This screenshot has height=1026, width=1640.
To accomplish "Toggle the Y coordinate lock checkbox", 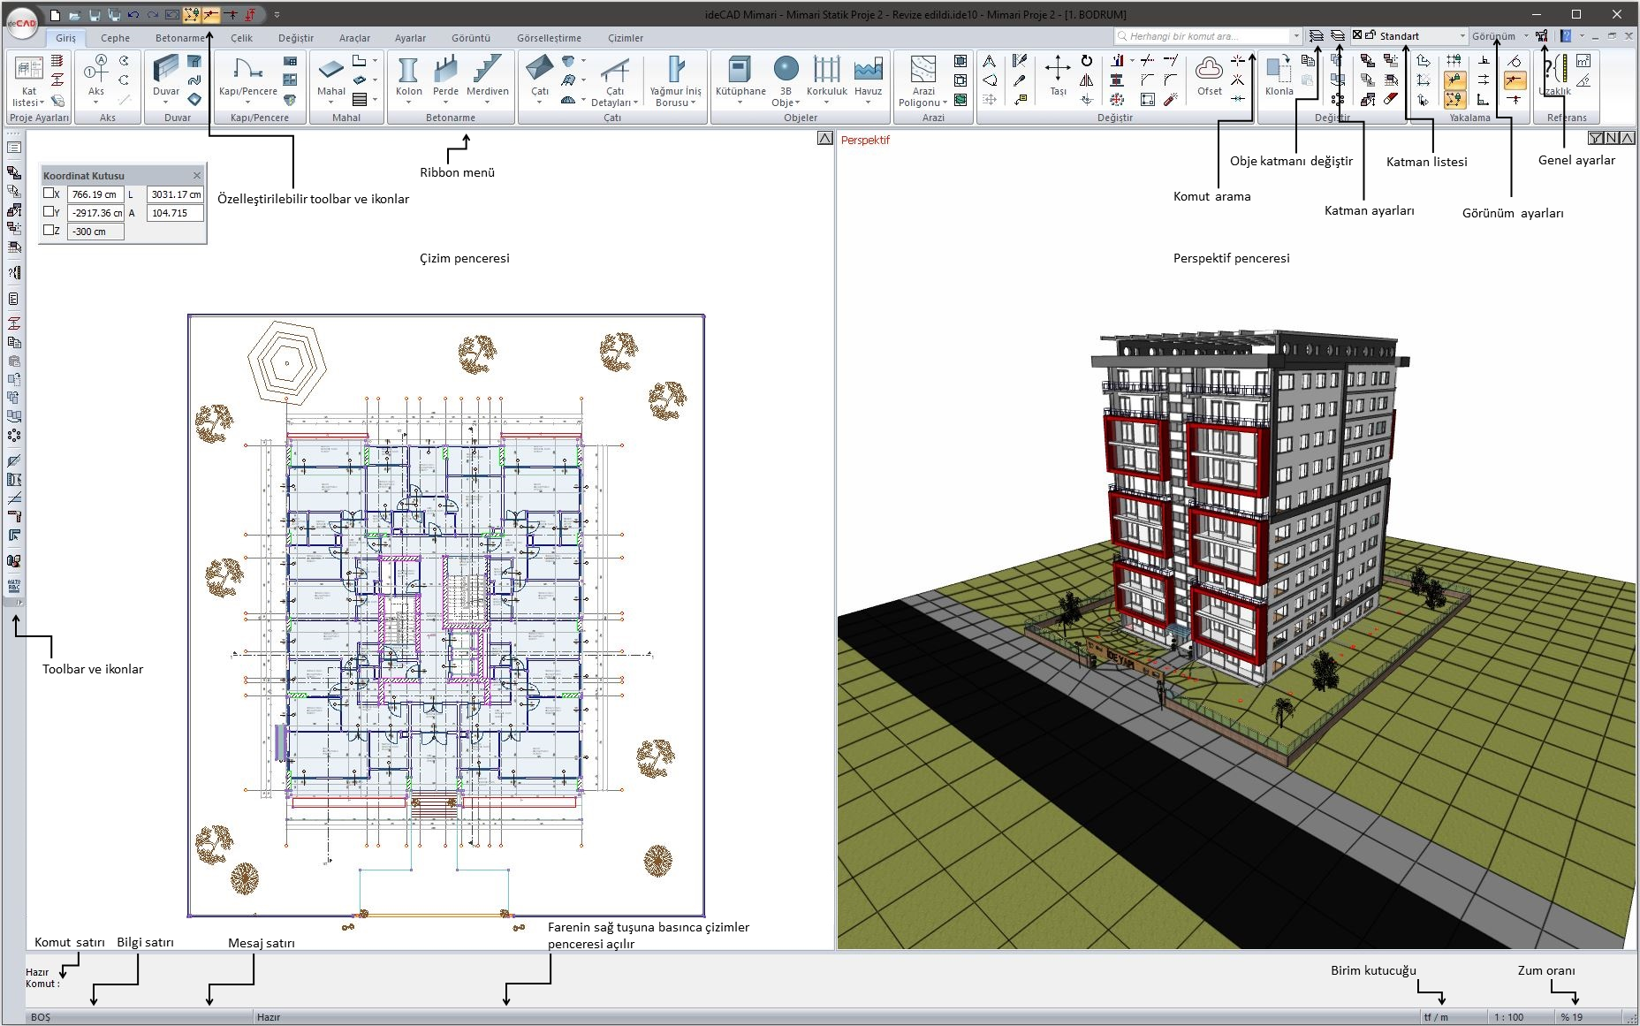I will [x=49, y=212].
